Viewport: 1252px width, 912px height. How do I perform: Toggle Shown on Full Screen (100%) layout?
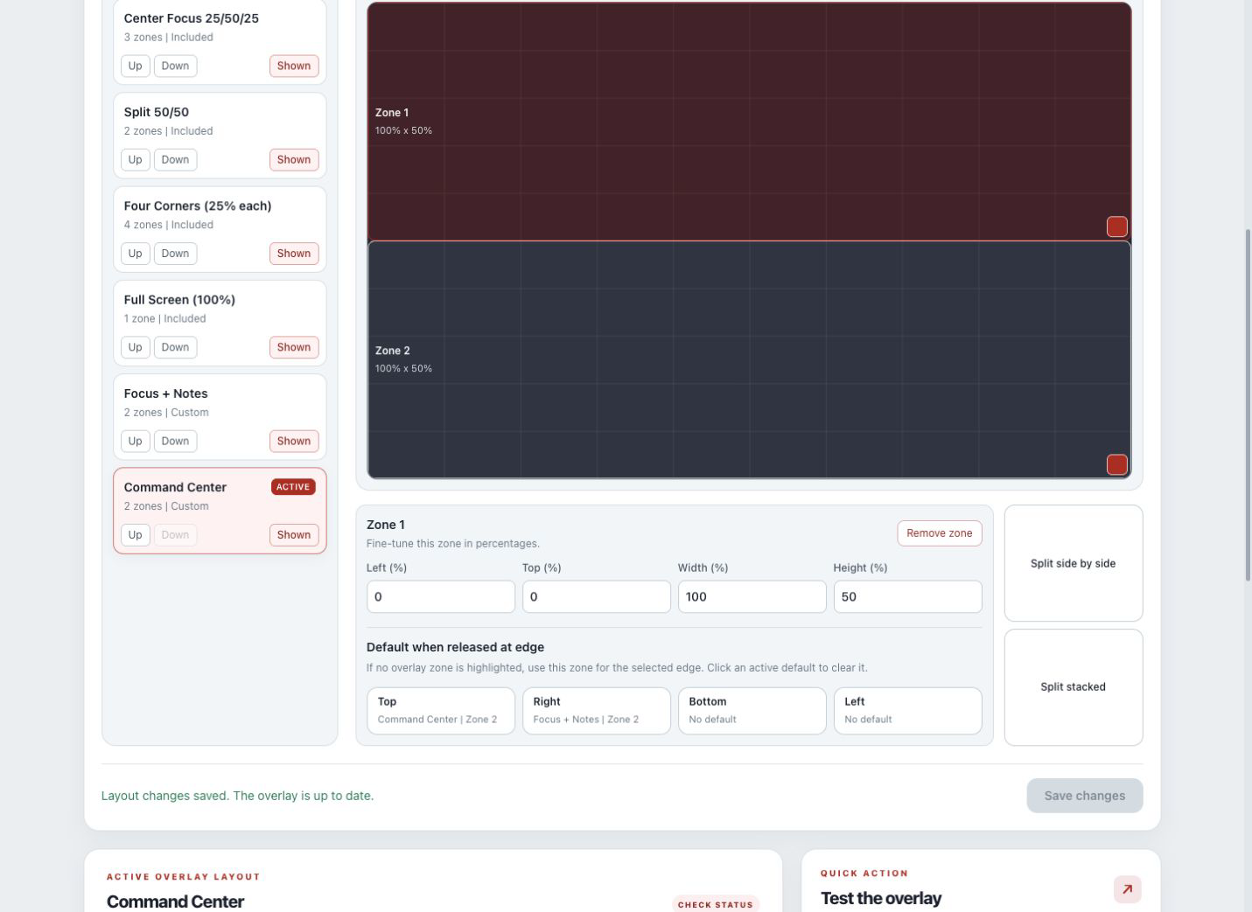294,347
